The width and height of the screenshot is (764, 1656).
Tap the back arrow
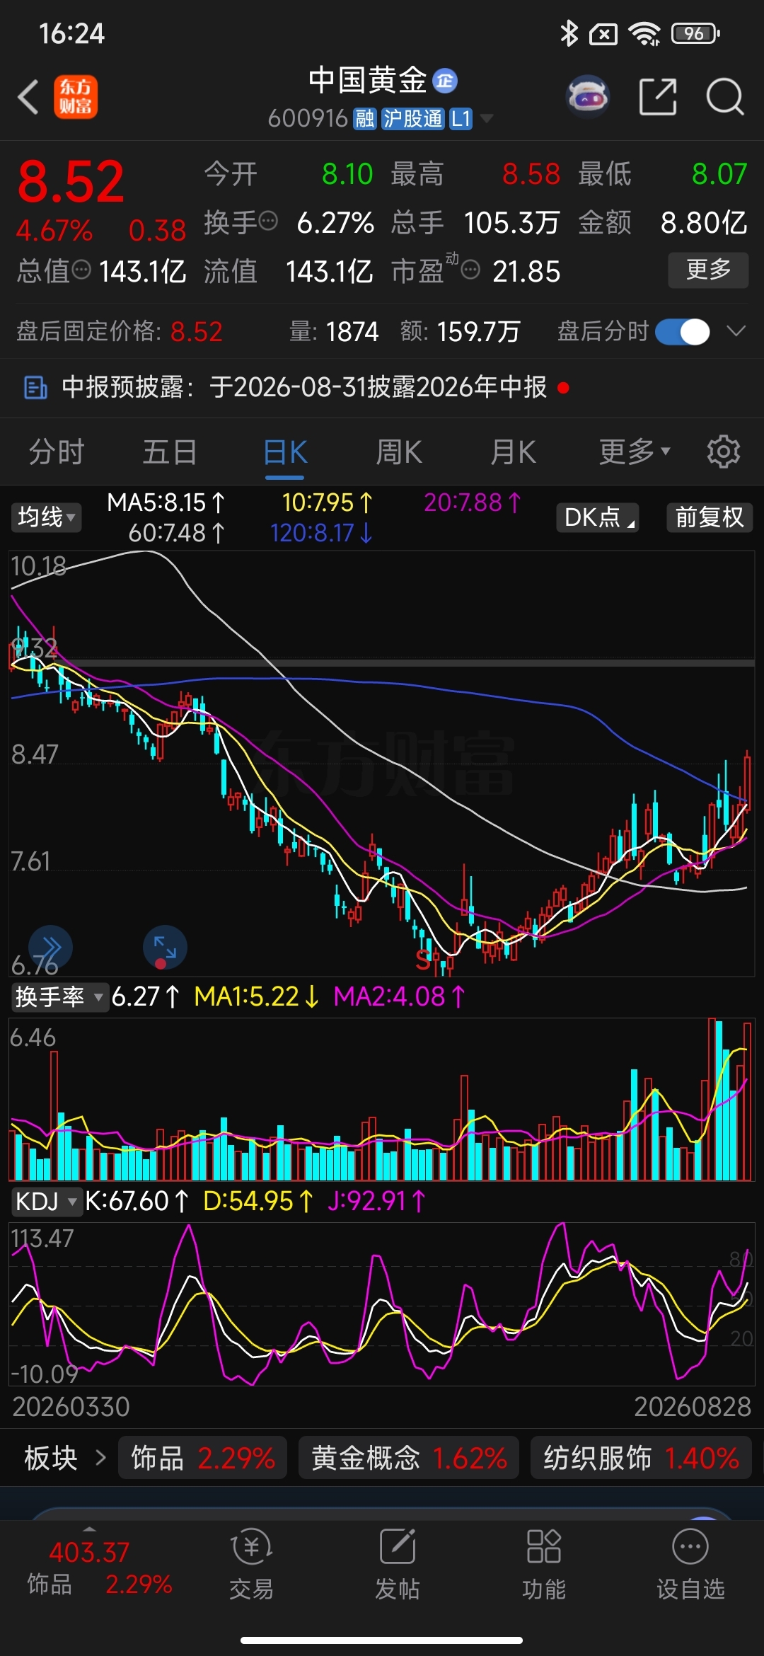[28, 96]
